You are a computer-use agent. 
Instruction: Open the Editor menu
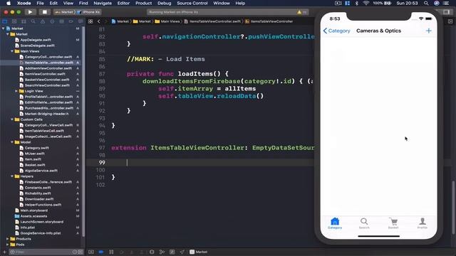pyautogui.click(x=123, y=3)
